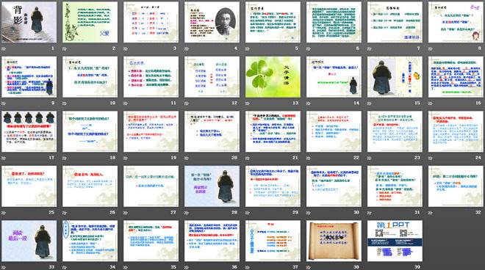
Task: Click the animation star icon under slide 14
Action: click(x=309, y=103)
